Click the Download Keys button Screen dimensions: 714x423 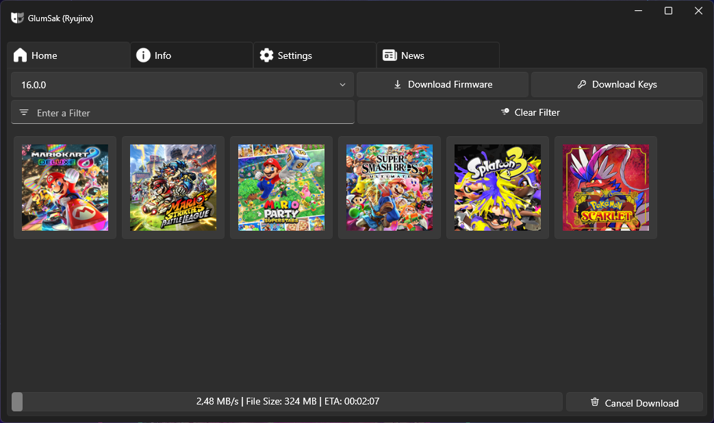[617, 85]
